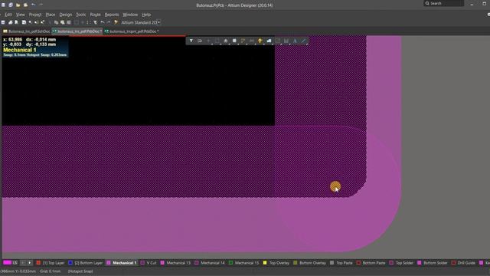This screenshot has height=276, width=490.
Task: Select the Mechanical 14 layer tab
Action: tap(210, 263)
